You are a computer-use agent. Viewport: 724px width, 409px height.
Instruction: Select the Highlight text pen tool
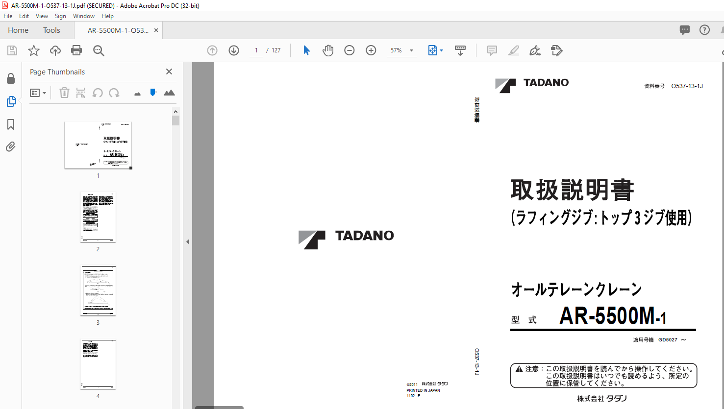[x=514, y=50]
